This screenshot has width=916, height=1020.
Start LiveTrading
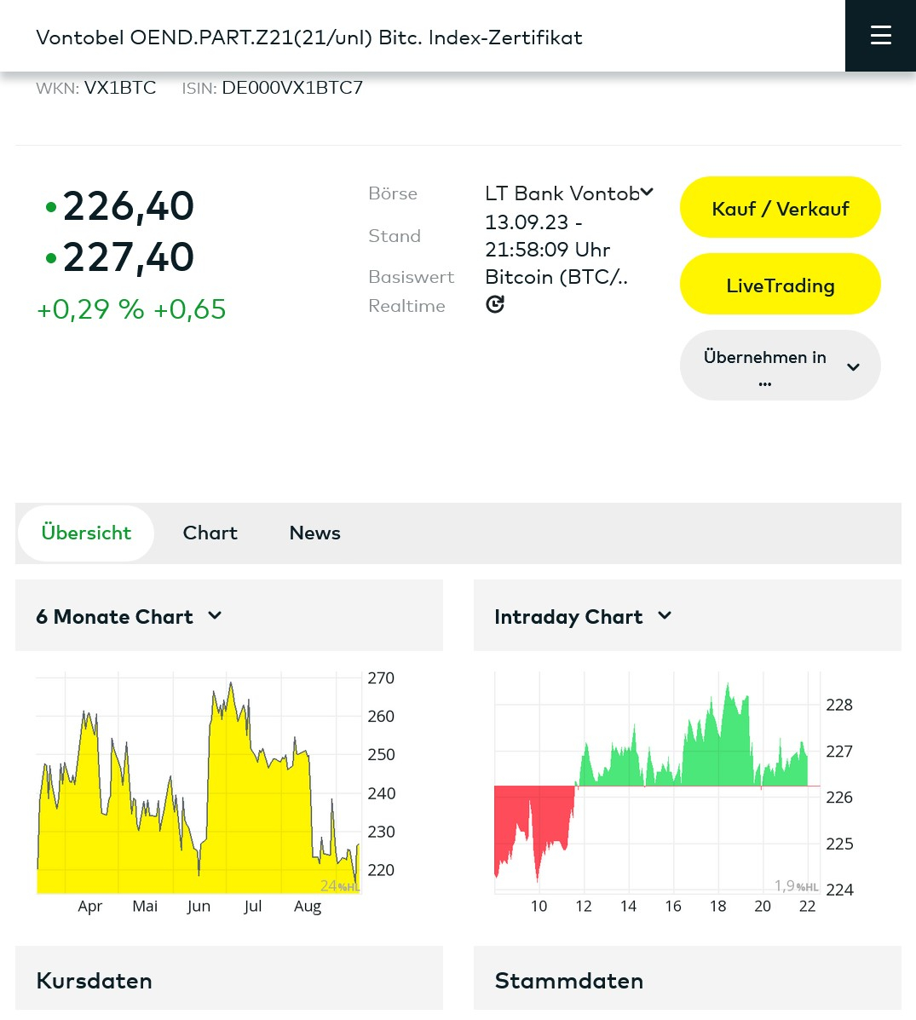[780, 285]
